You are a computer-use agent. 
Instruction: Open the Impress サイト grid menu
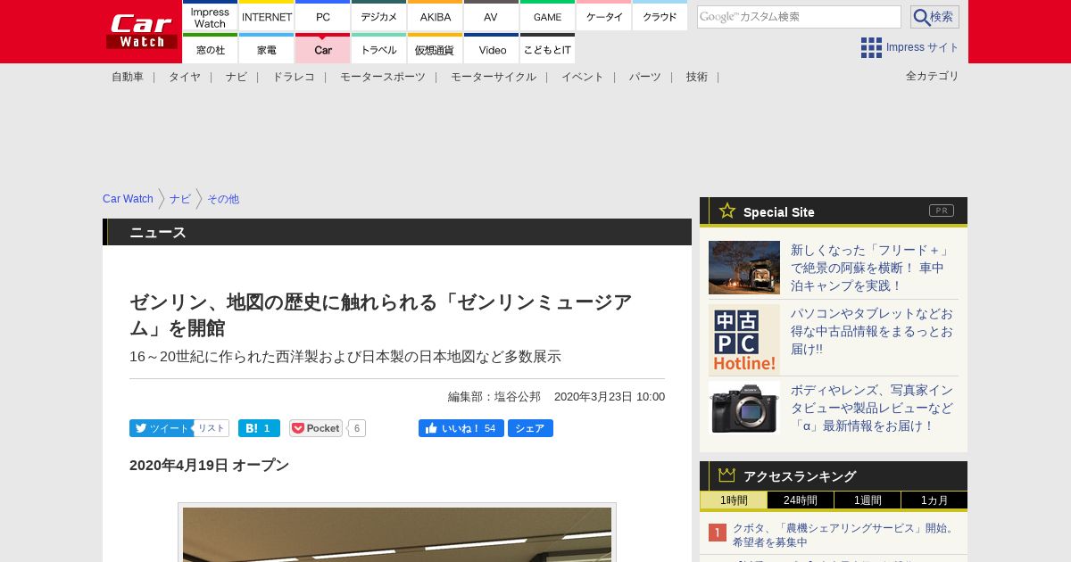point(909,47)
